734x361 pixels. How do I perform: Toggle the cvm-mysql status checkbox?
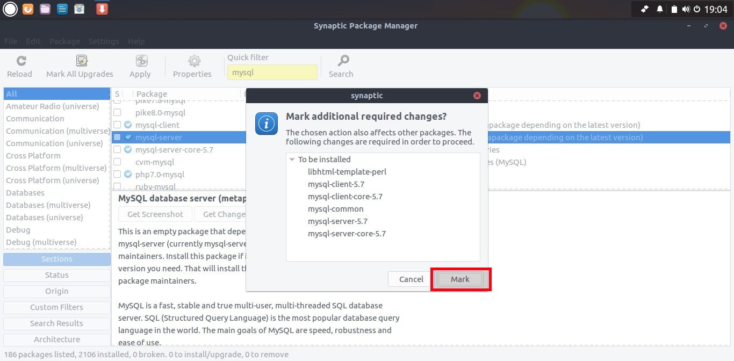click(x=117, y=162)
